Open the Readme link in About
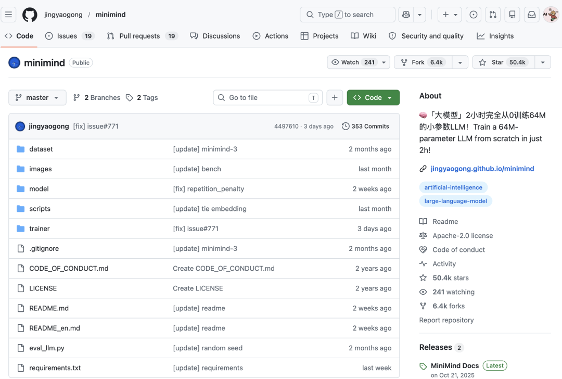 click(x=445, y=222)
